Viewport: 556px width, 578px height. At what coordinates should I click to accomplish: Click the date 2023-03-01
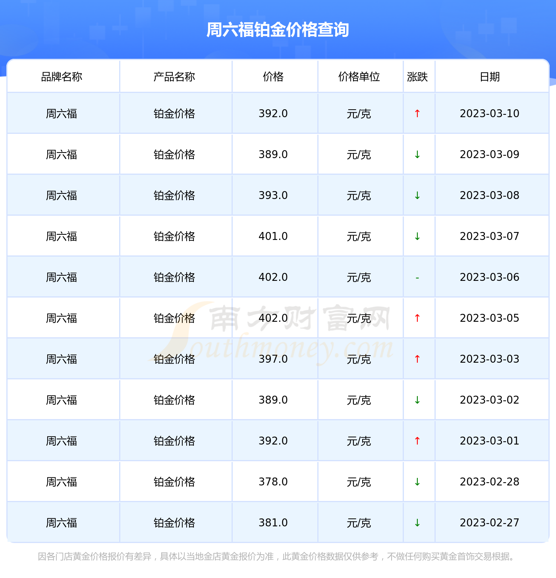pos(490,441)
